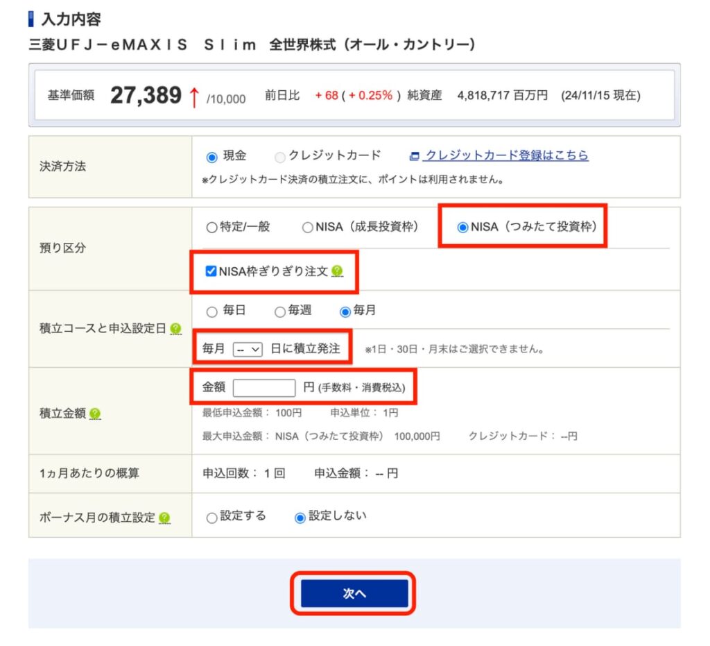Viewport: 710px width, 646px height.
Task: Click the base price 27,389 value
Action: pos(146,95)
